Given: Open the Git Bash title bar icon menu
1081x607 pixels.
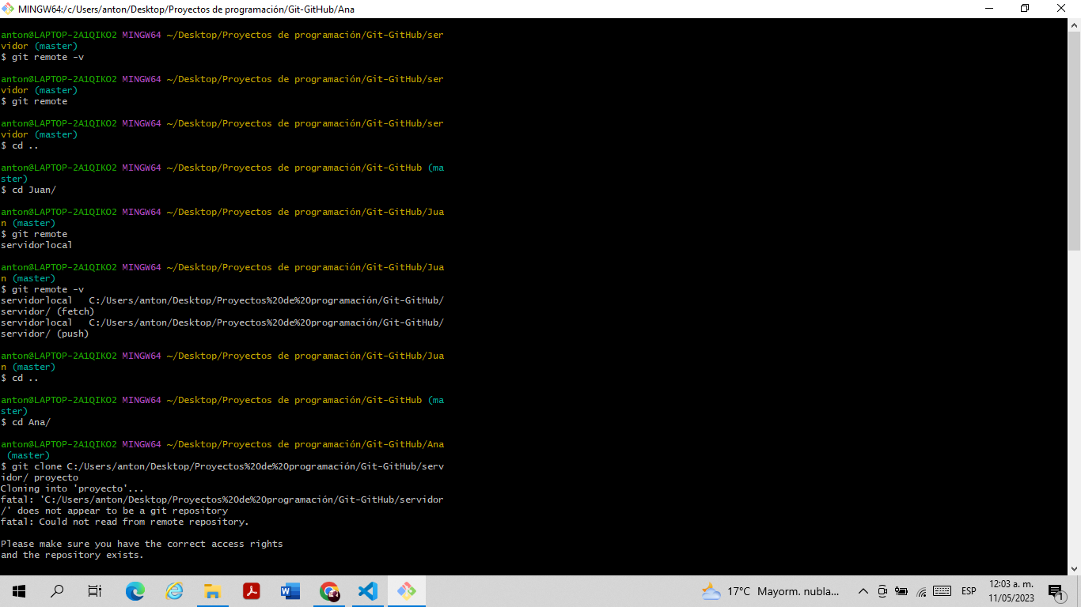Looking at the screenshot, I should (x=8, y=9).
